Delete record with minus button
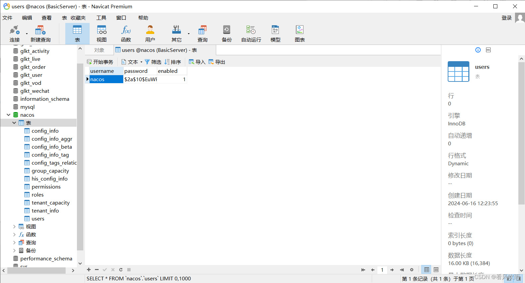Image resolution: width=525 pixels, height=283 pixels. pos(97,270)
